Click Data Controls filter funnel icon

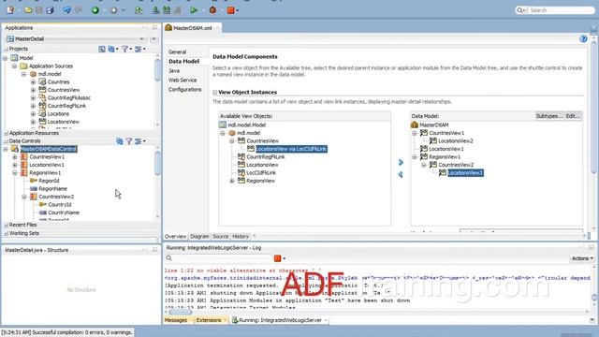click(129, 141)
